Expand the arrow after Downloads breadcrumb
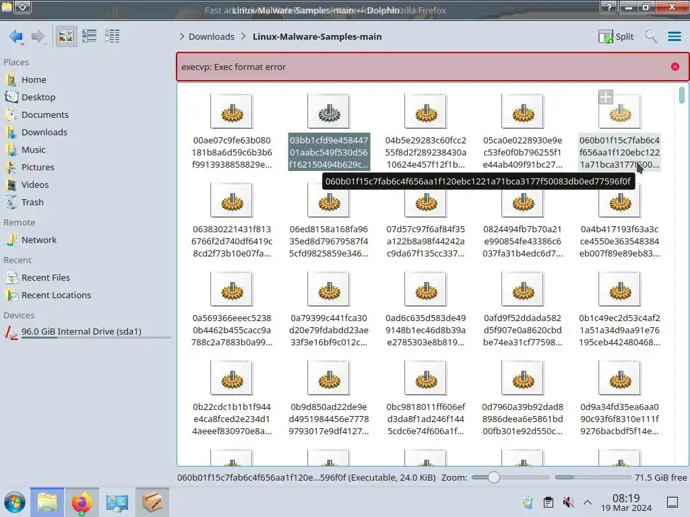The image size is (690, 517). tap(243, 36)
